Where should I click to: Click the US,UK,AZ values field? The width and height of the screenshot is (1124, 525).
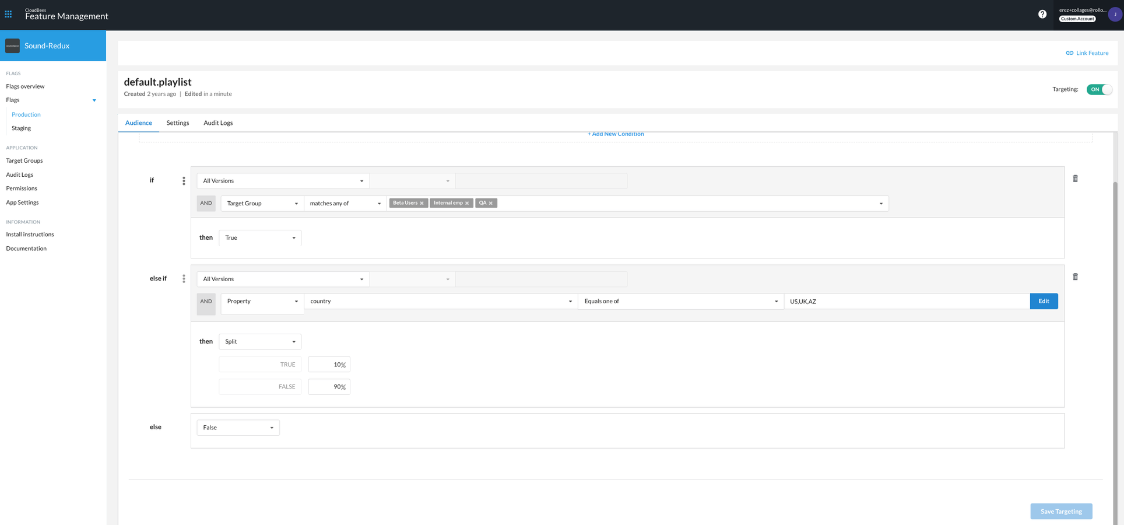pos(907,302)
